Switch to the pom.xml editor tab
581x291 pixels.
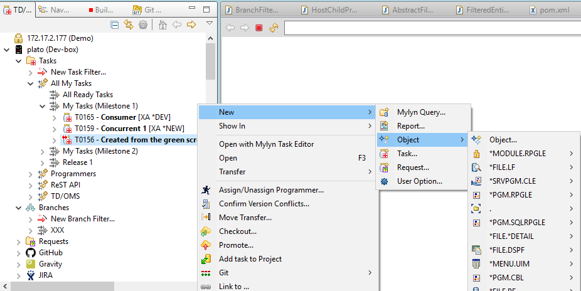550,10
